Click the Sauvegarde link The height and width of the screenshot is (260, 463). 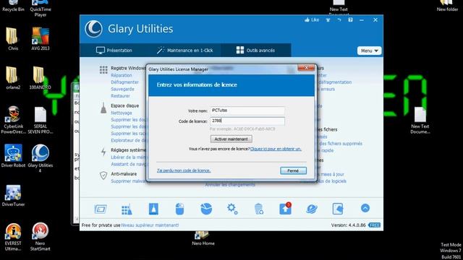pos(122,89)
